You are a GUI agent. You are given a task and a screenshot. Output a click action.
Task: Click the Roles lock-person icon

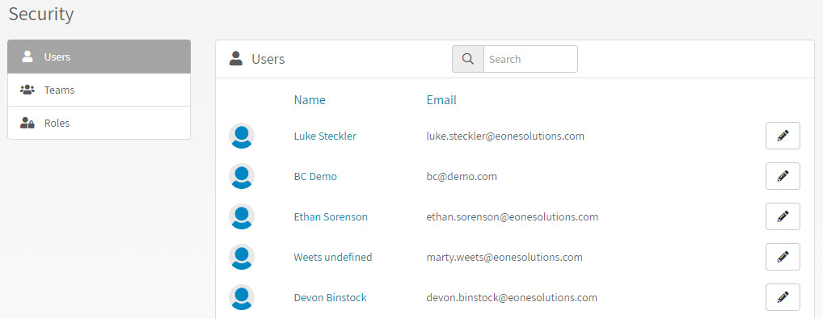tap(27, 123)
